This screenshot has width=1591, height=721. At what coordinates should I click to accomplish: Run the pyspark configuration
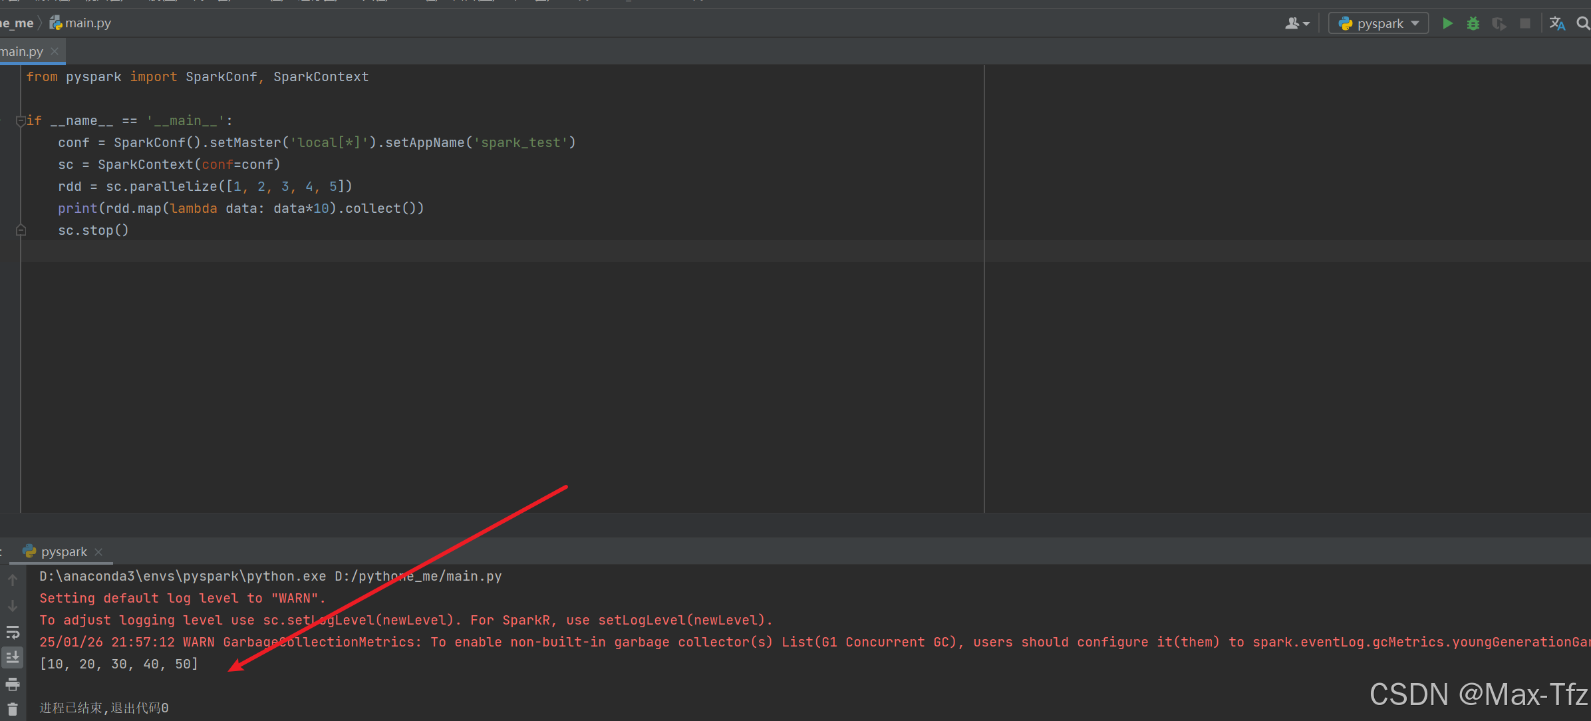1447,23
